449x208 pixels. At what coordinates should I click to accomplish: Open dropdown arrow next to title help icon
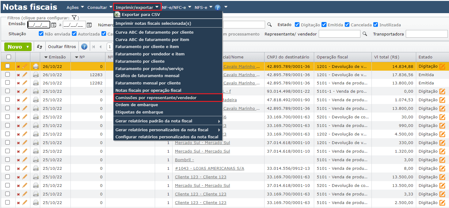click(226, 7)
